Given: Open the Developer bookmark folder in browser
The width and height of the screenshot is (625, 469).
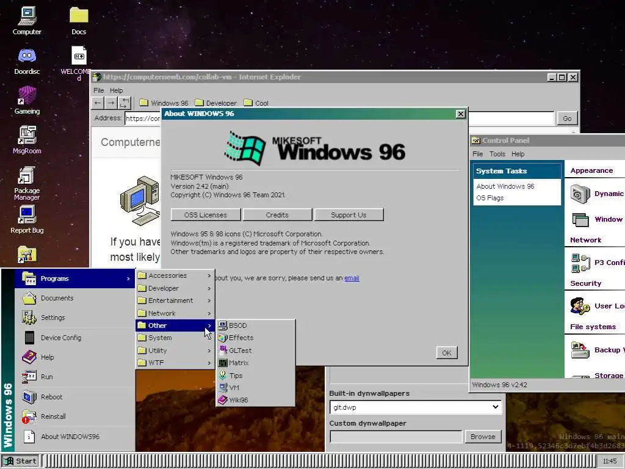Looking at the screenshot, I should pos(215,103).
